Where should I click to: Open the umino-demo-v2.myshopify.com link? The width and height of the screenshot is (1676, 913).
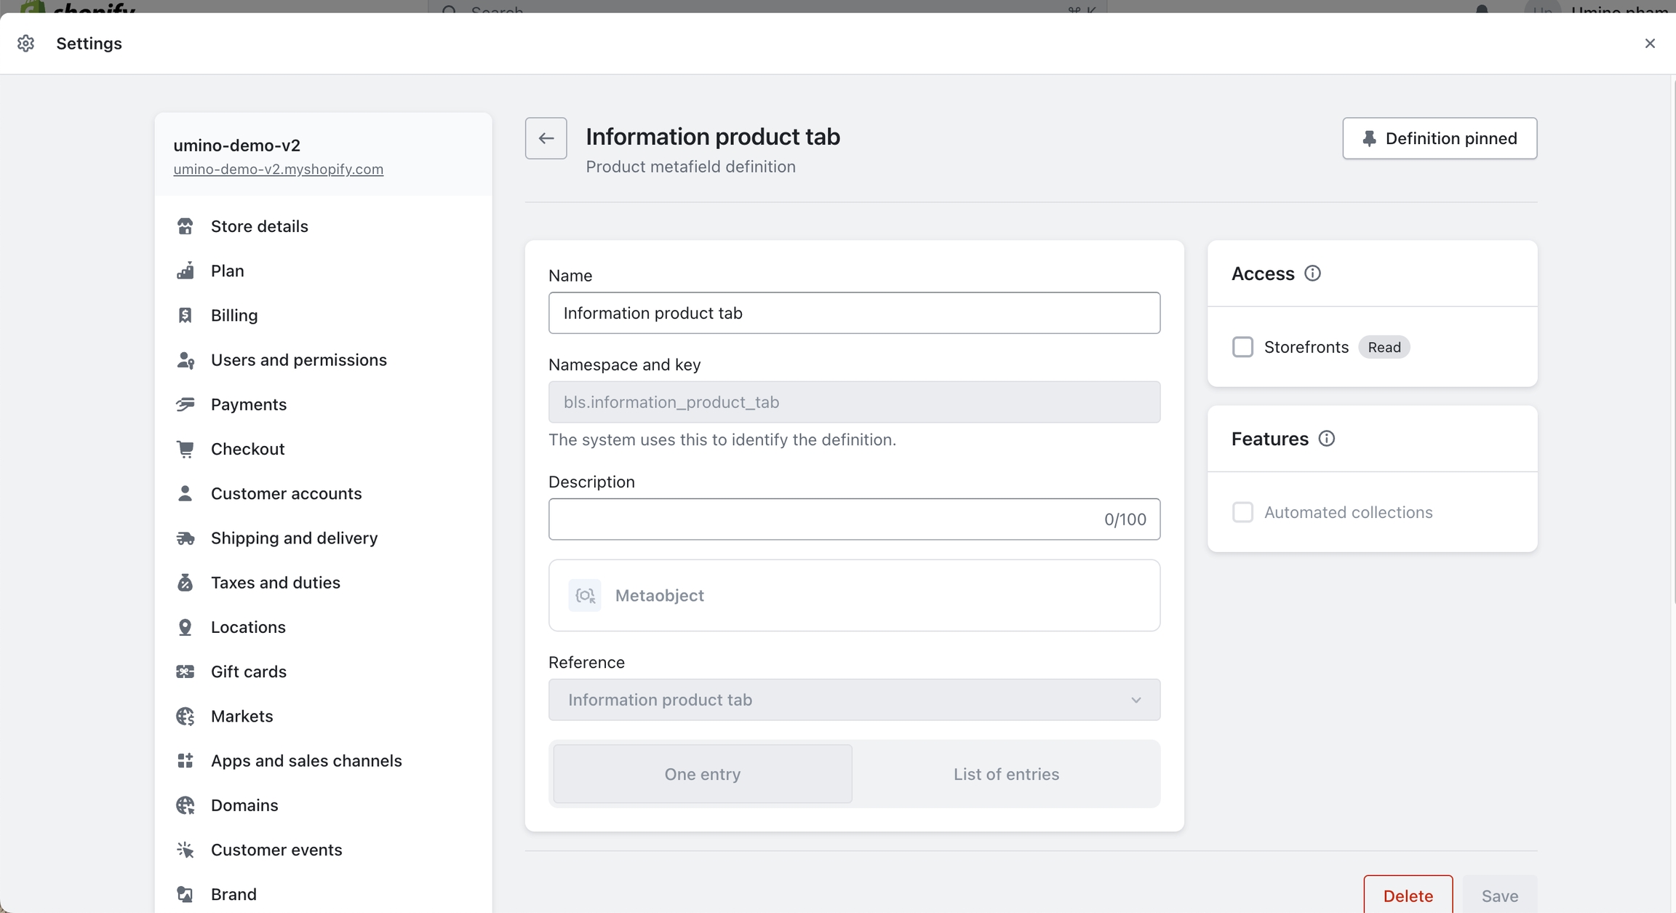coord(278,169)
